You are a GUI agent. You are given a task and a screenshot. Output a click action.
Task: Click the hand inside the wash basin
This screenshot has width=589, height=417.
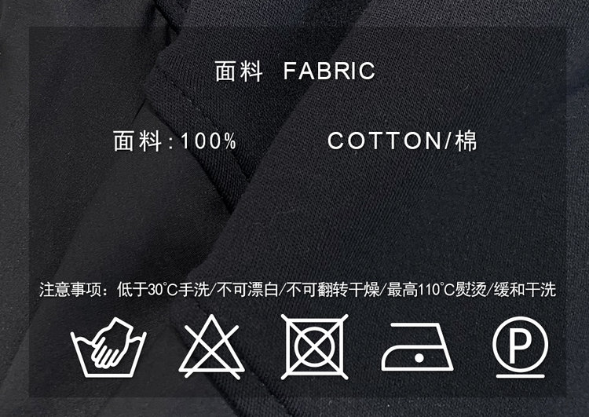(112, 342)
